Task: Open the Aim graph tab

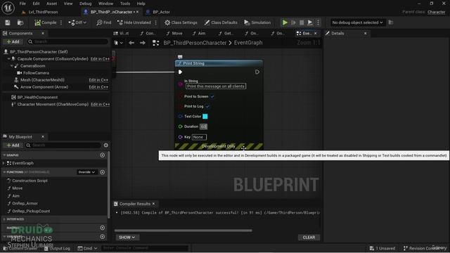Action: click(x=199, y=33)
